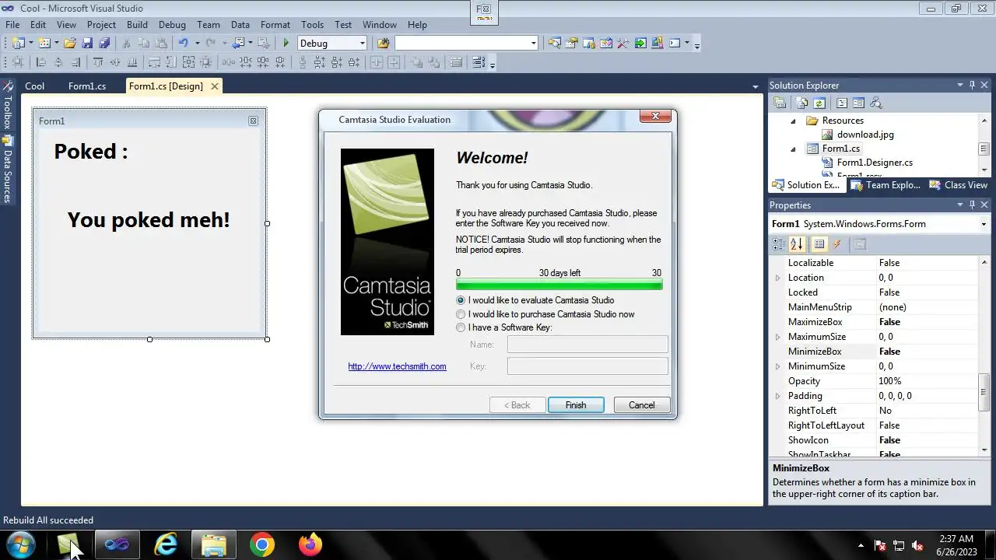Image resolution: width=996 pixels, height=560 pixels.
Task: Switch to the Form1.cs code tab
Action: pyautogui.click(x=87, y=86)
